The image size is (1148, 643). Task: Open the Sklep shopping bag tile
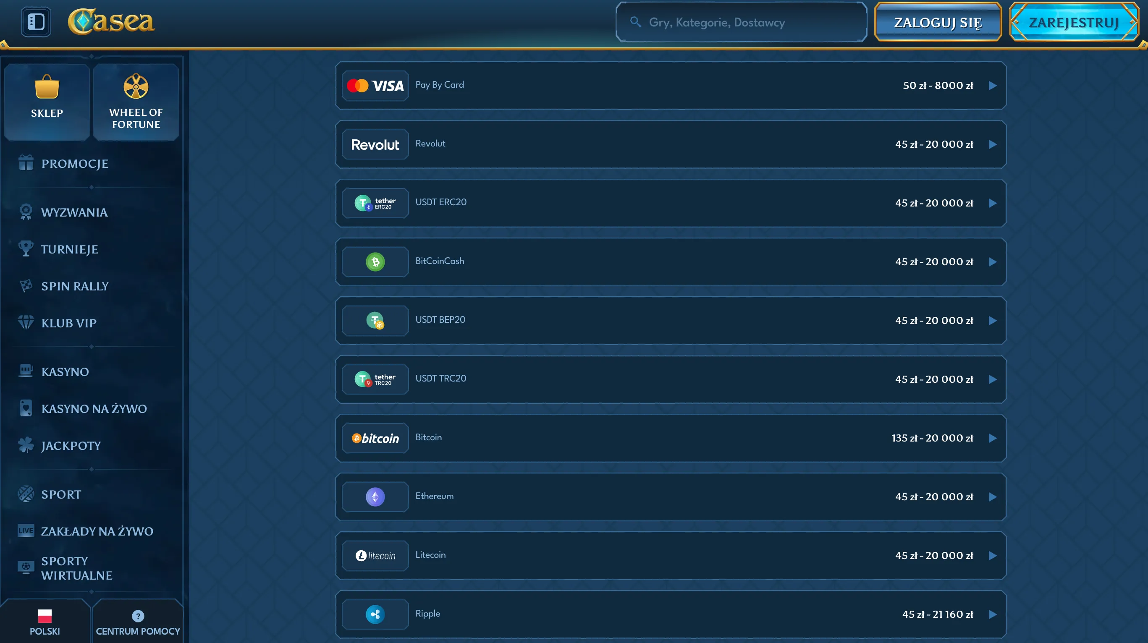[x=47, y=102]
